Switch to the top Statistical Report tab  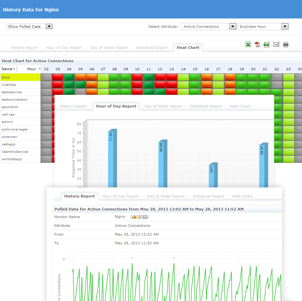(151, 48)
